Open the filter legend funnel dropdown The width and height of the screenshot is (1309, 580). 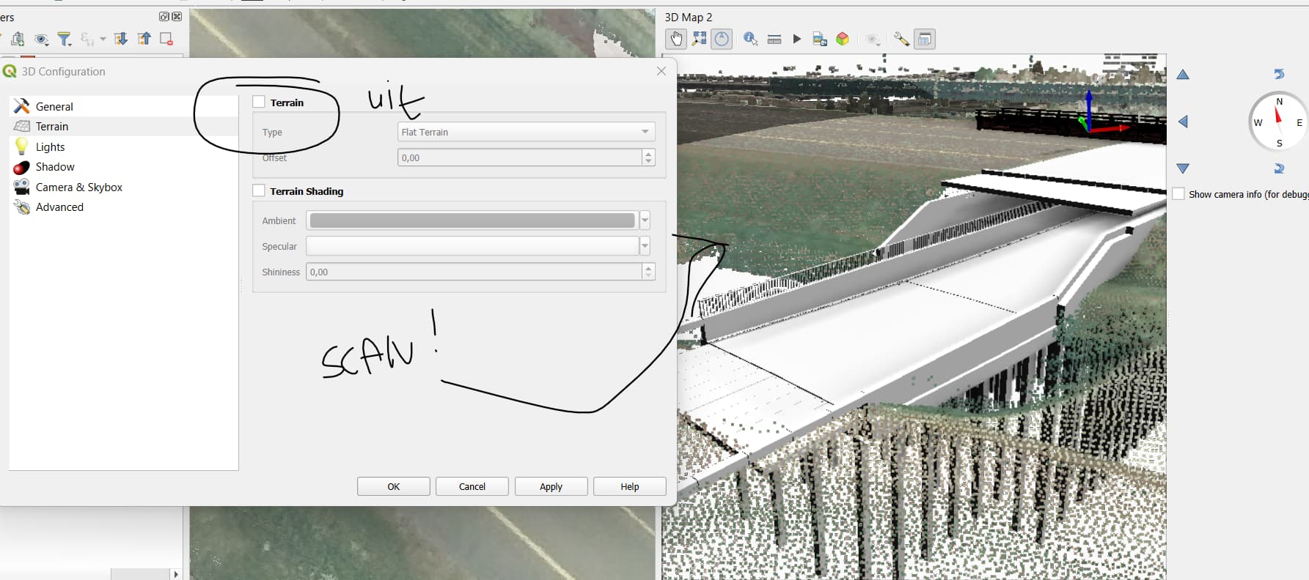point(65,39)
